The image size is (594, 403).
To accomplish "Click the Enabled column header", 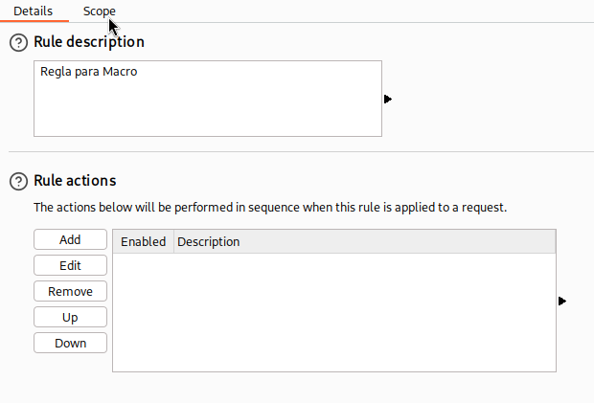I will (143, 241).
